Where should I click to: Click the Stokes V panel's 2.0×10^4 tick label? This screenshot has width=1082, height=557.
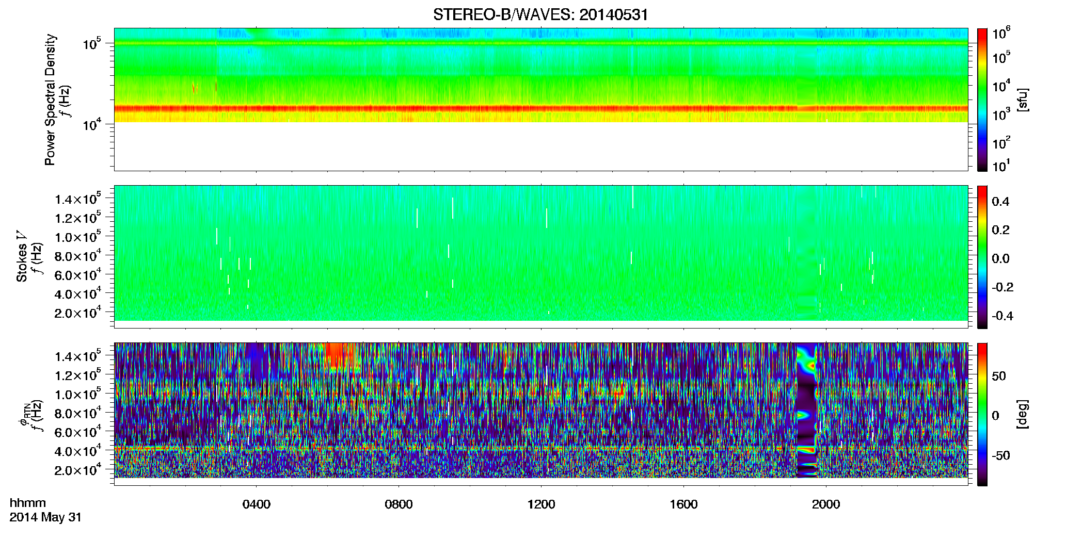click(78, 312)
